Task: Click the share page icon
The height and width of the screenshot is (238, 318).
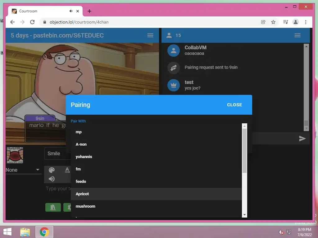Action: [263, 22]
